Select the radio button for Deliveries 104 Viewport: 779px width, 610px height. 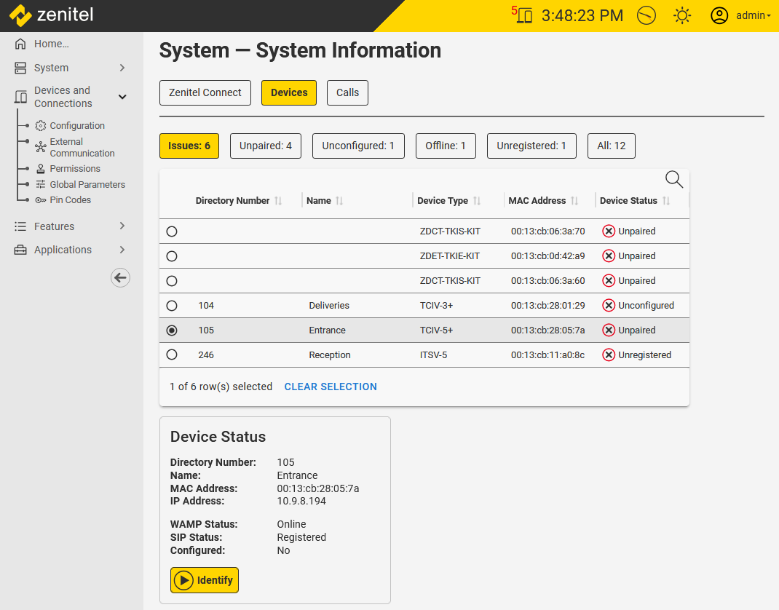(x=172, y=306)
